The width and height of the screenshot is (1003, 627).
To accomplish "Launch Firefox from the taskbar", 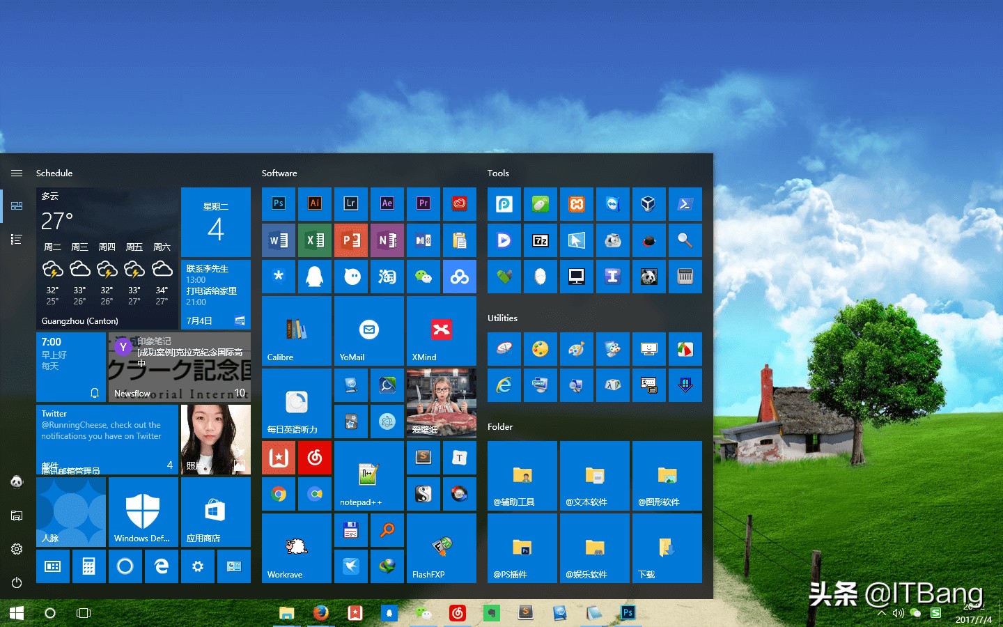I will (x=321, y=614).
